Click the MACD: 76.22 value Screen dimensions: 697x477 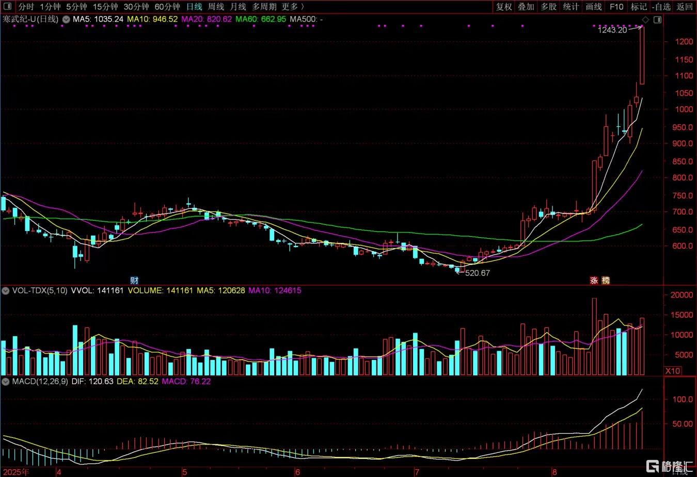[x=186, y=382]
